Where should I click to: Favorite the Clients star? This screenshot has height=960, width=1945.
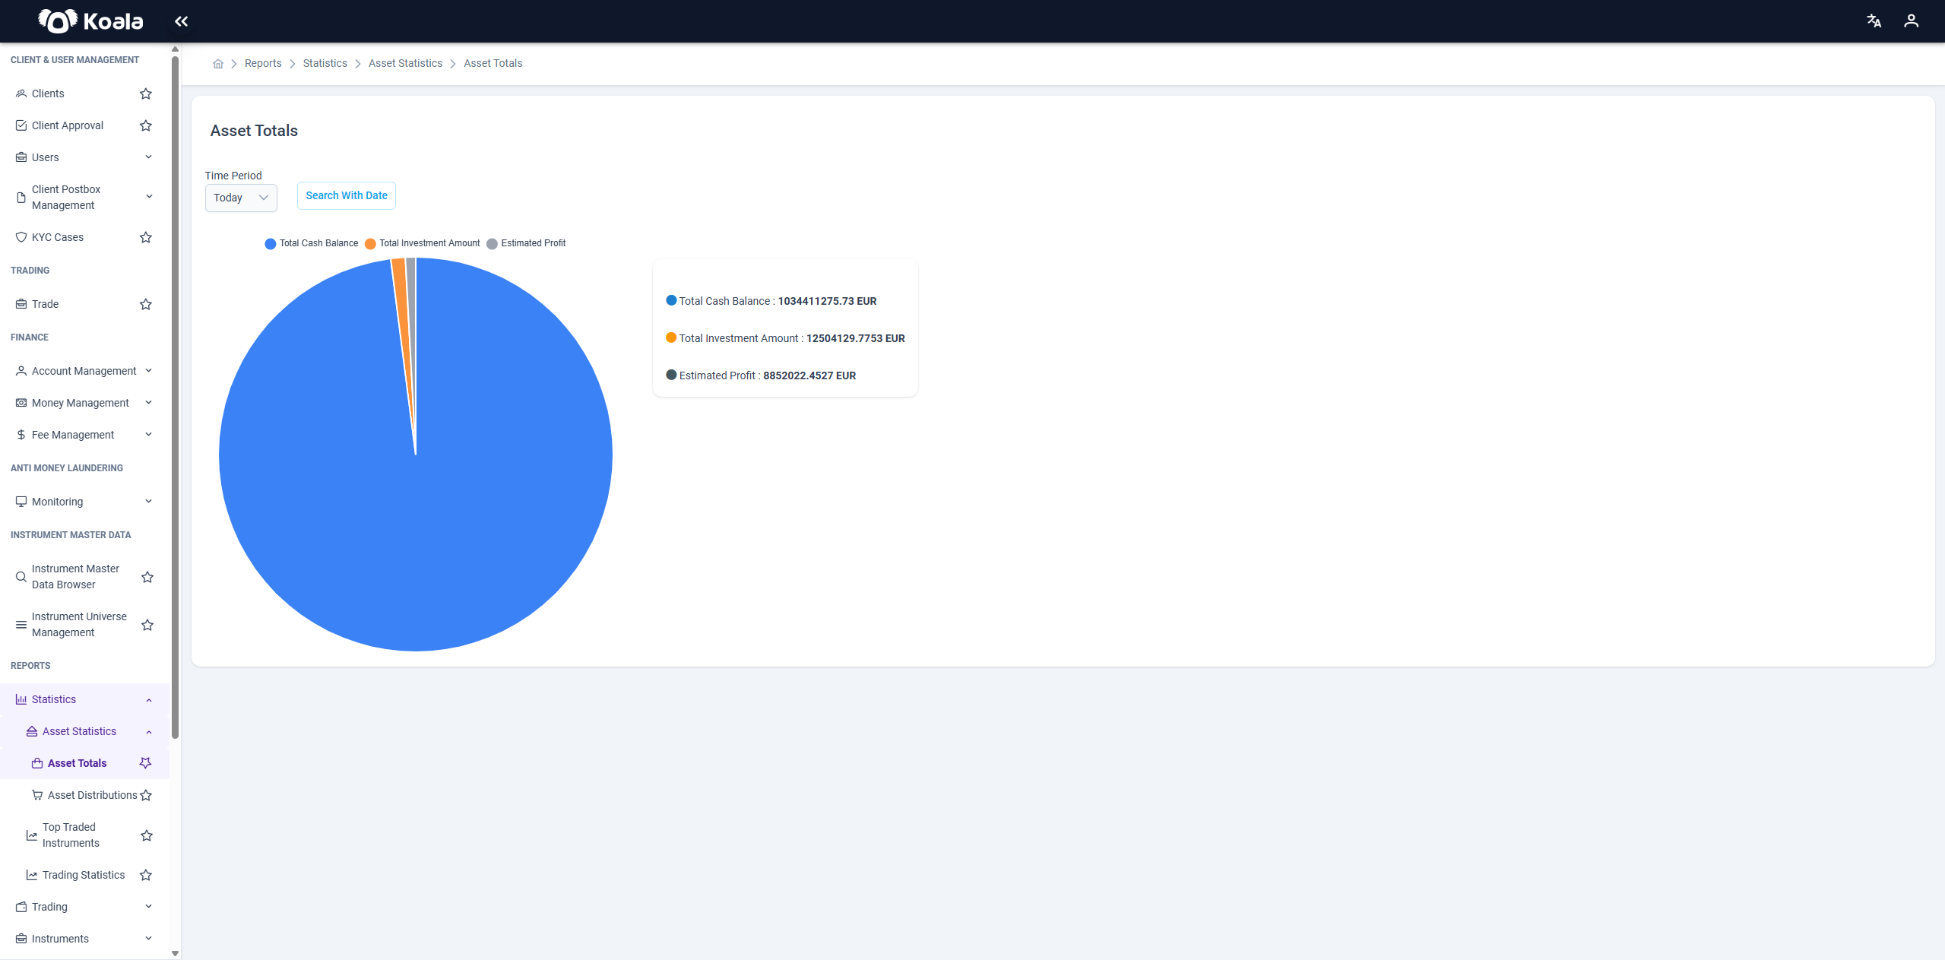click(x=146, y=93)
